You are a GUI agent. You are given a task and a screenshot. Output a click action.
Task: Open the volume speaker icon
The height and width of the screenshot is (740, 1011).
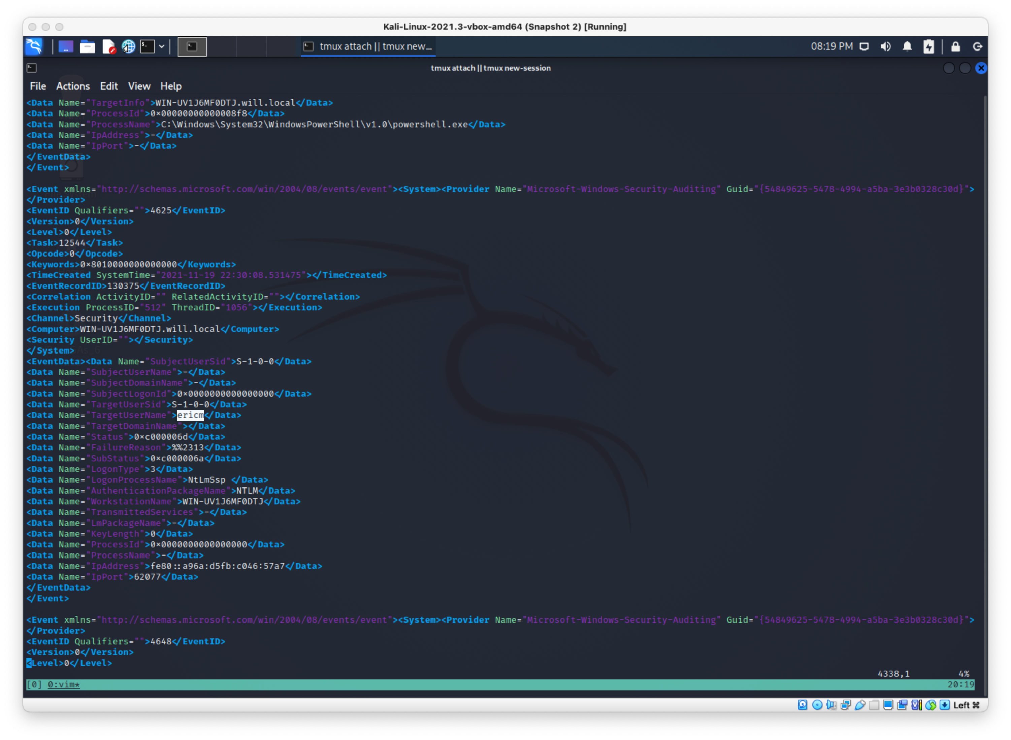tap(886, 46)
